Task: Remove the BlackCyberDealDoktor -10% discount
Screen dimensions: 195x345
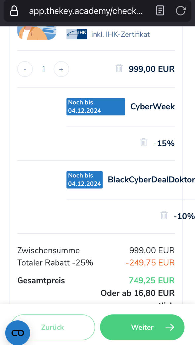Action: coord(164,215)
